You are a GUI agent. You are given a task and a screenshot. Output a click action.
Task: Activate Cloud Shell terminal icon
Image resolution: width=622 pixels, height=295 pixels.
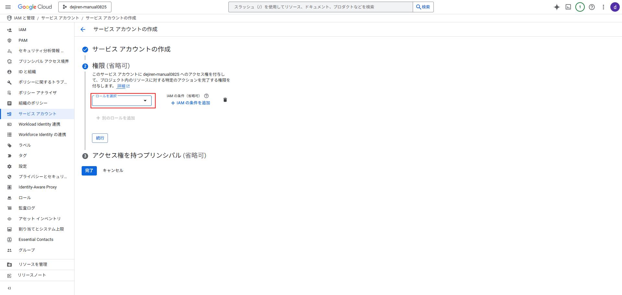(x=568, y=7)
